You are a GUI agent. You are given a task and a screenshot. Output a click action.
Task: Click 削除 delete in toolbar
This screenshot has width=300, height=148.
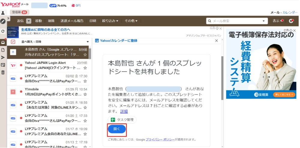pyautogui.click(x=51, y=21)
